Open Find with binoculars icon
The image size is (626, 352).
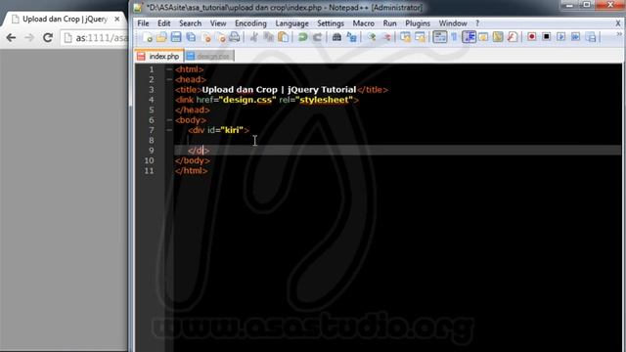click(x=336, y=37)
